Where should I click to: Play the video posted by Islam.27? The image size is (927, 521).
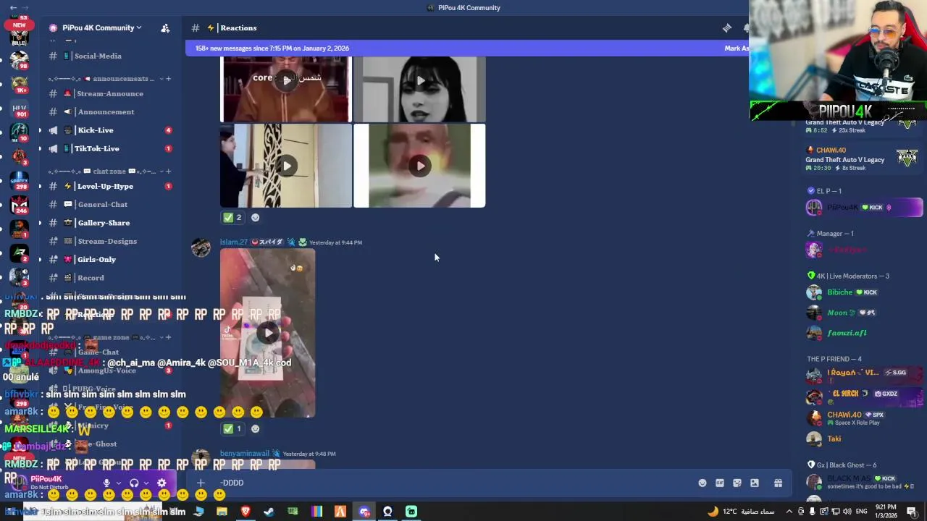268,333
